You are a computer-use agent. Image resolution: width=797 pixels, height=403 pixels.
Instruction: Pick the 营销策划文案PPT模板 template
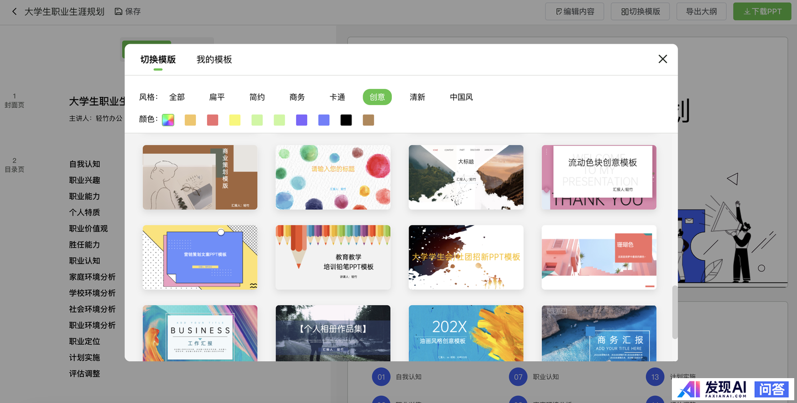tap(200, 257)
